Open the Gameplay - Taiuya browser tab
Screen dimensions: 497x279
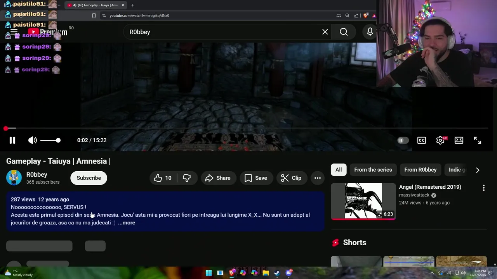pos(95,5)
